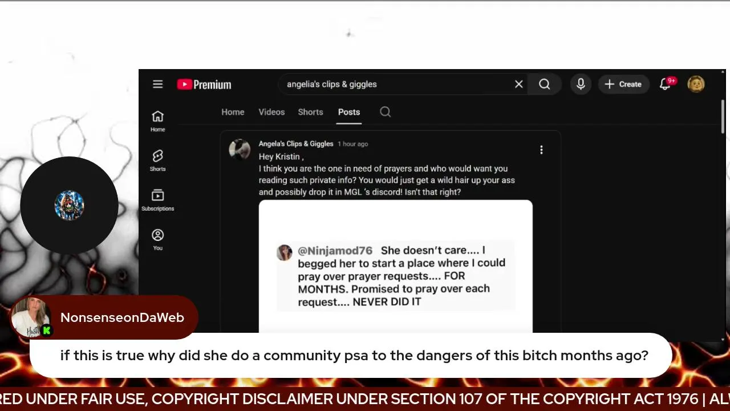Open the YouTube hamburger guide menu
The height and width of the screenshot is (411, 730).
(158, 84)
